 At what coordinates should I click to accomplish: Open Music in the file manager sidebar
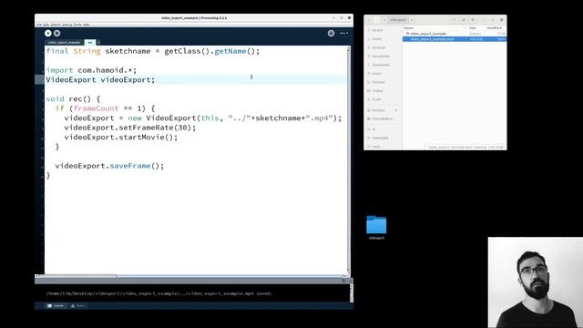click(x=376, y=74)
